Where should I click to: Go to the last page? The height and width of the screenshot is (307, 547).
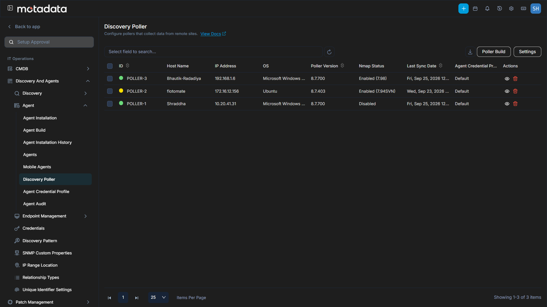[x=137, y=298]
